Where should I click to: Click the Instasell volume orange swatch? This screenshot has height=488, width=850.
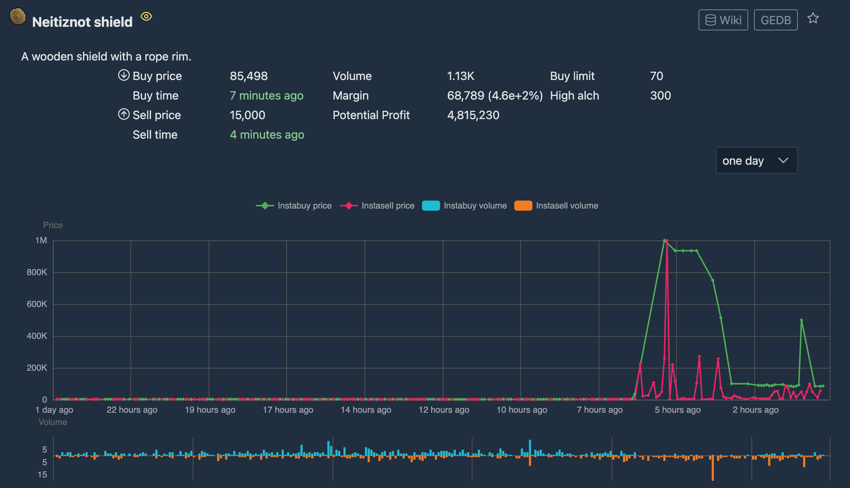523,206
